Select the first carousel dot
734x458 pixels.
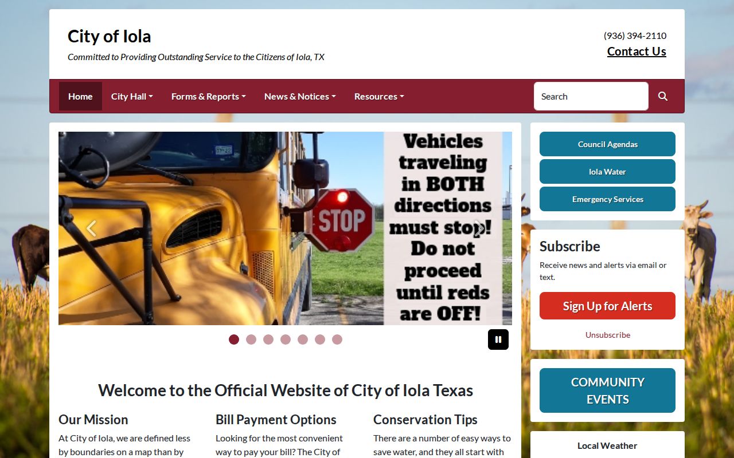[234, 339]
